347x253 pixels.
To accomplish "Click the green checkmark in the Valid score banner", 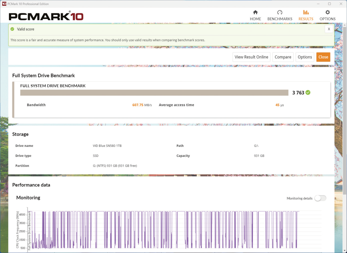I will click(x=13, y=29).
